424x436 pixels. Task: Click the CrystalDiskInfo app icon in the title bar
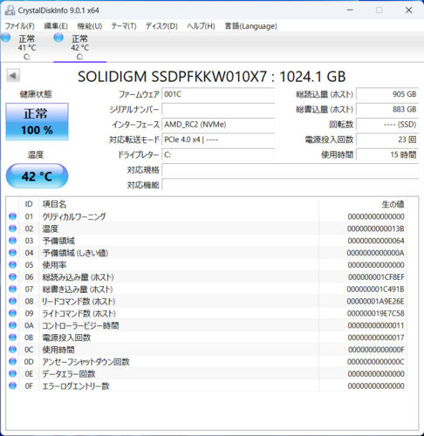tap(10, 10)
